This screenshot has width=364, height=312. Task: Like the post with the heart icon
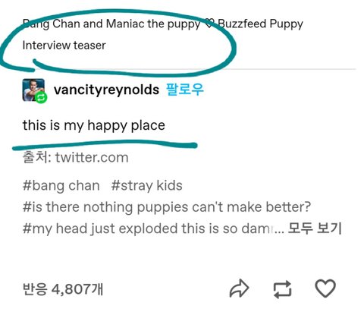tap(325, 288)
